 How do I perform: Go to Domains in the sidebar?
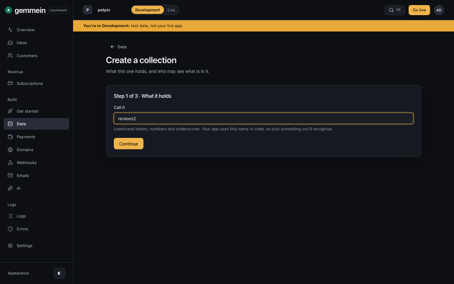(x=36, y=150)
